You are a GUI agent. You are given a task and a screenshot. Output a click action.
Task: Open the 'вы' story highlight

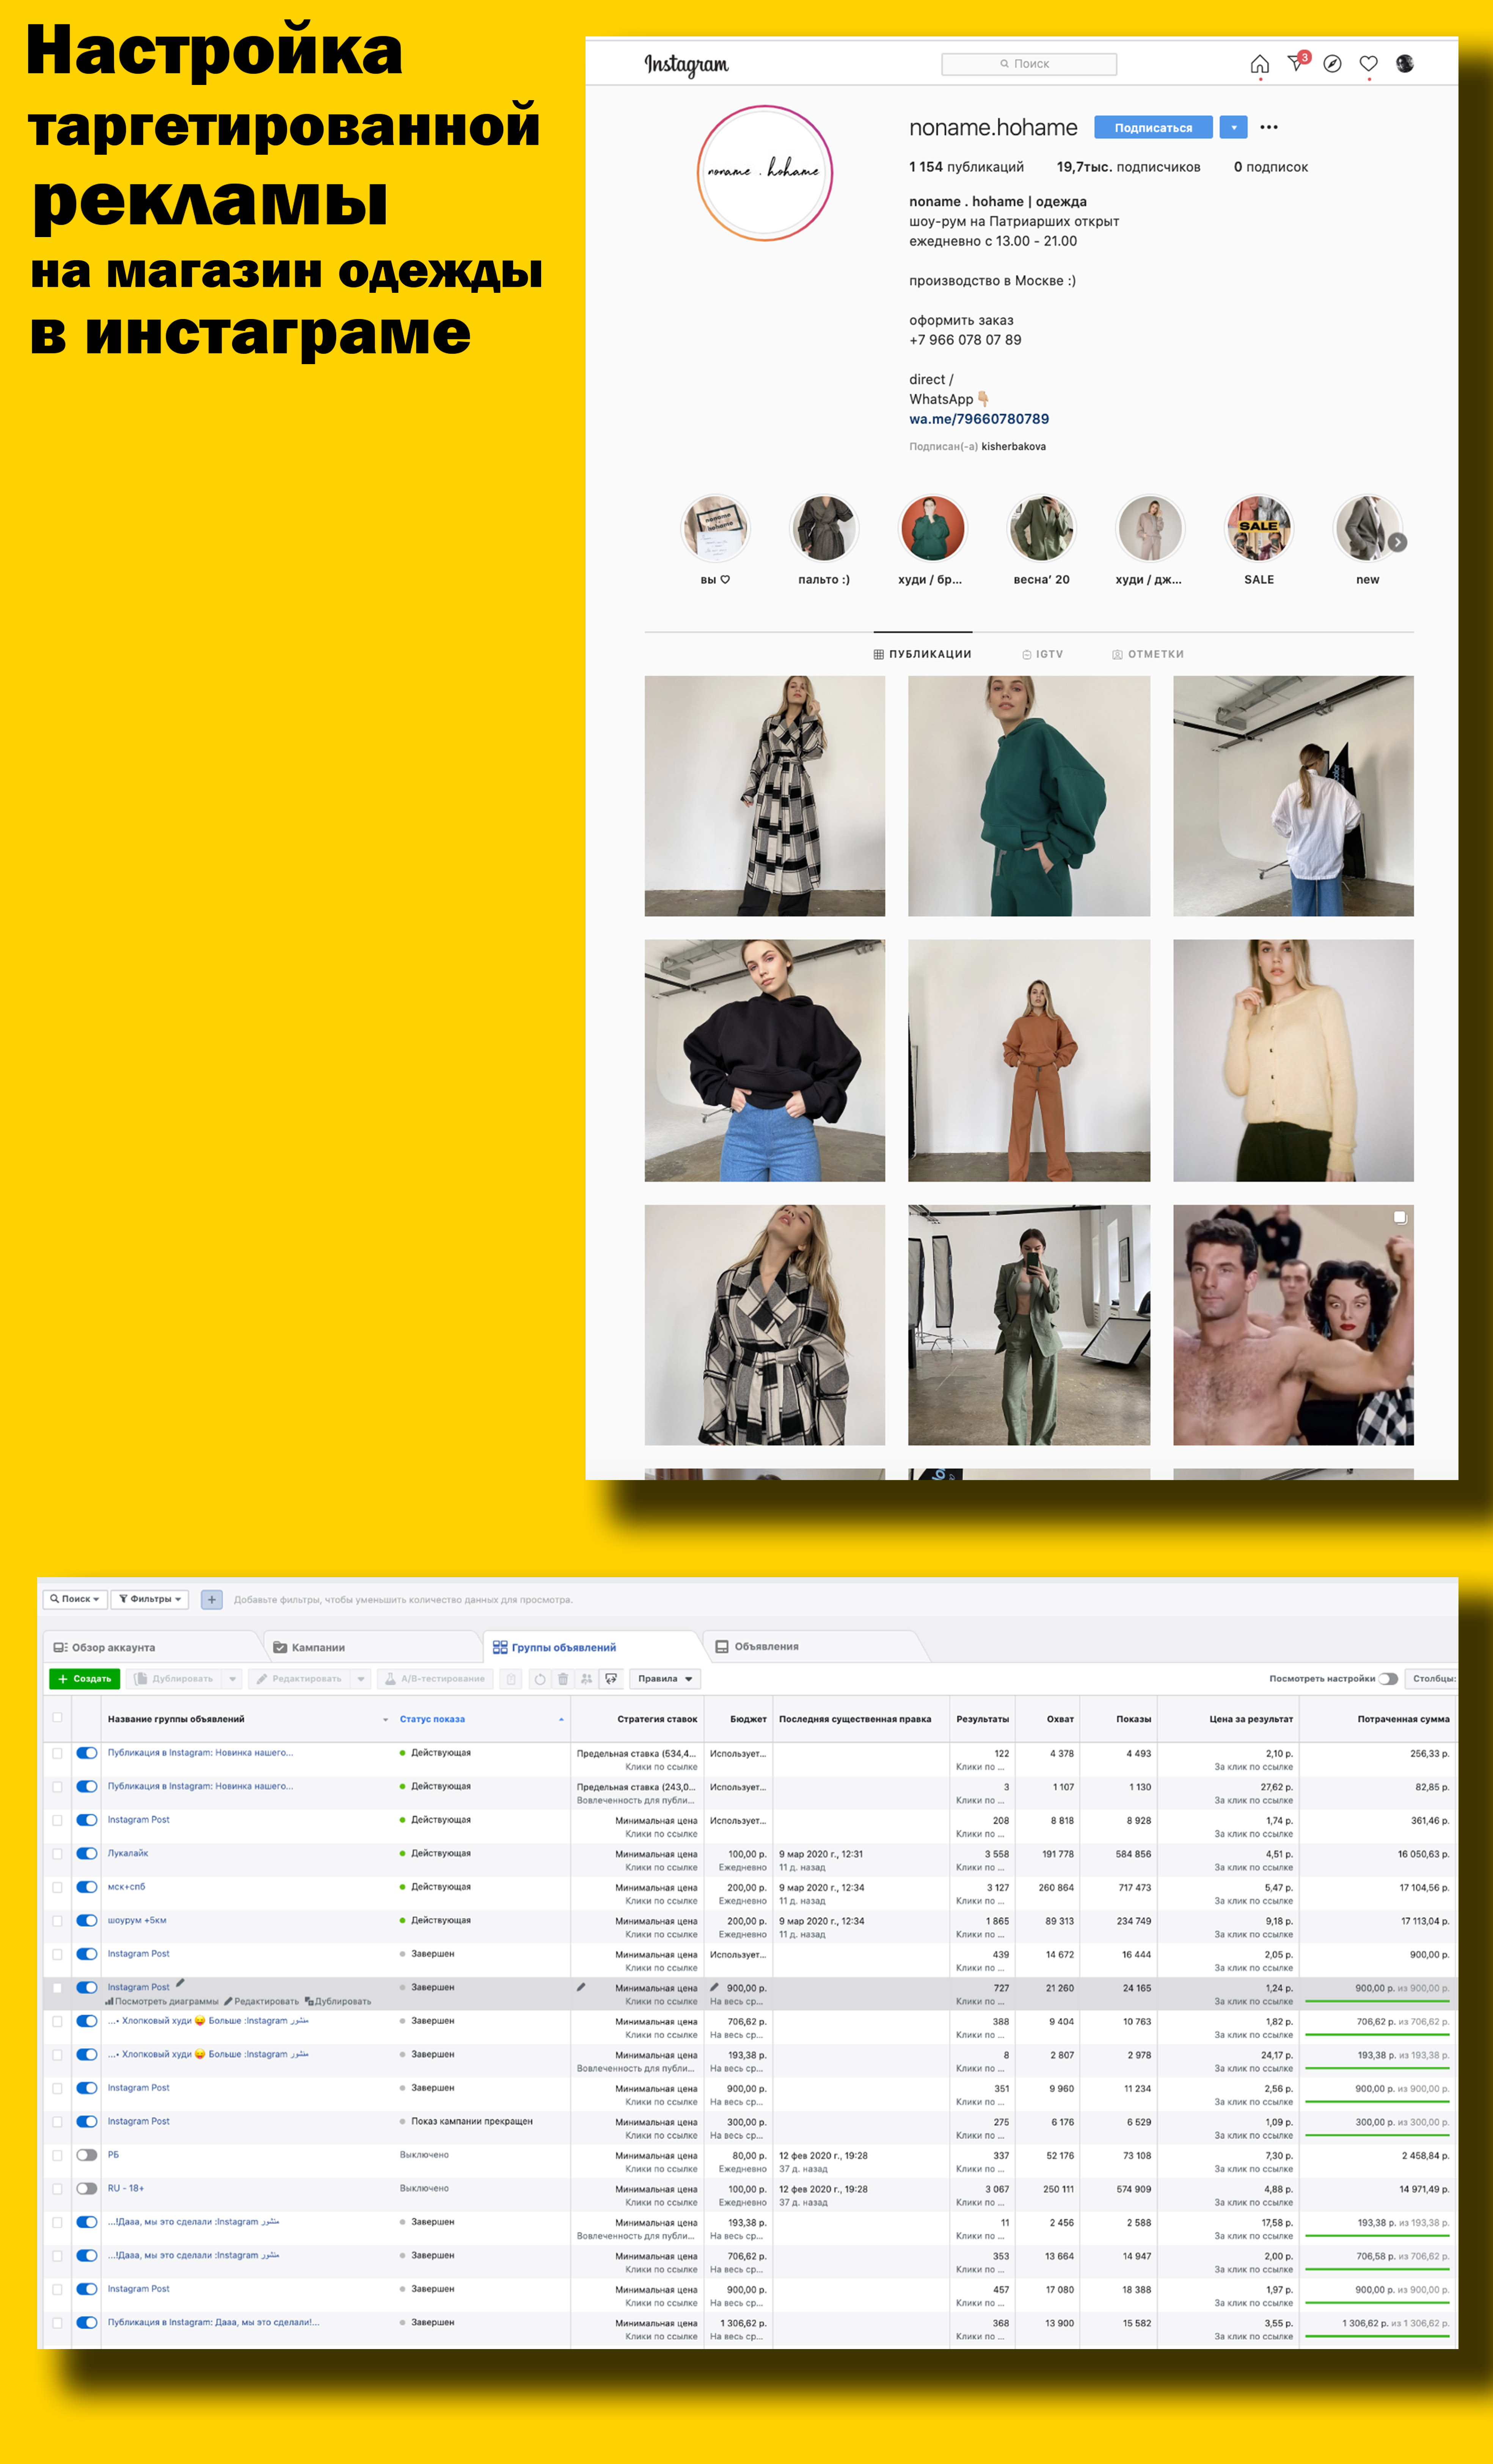[x=715, y=528]
